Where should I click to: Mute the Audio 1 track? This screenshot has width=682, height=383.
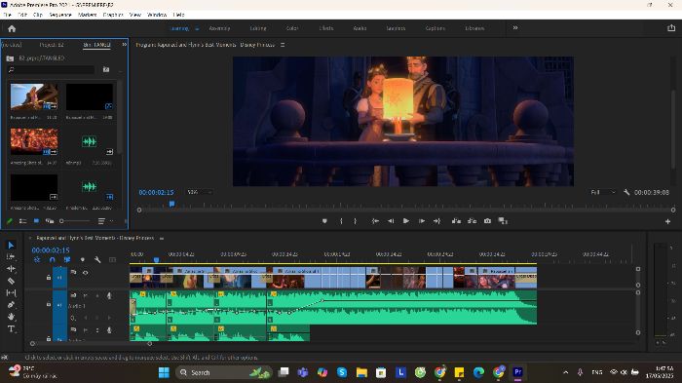point(86,295)
